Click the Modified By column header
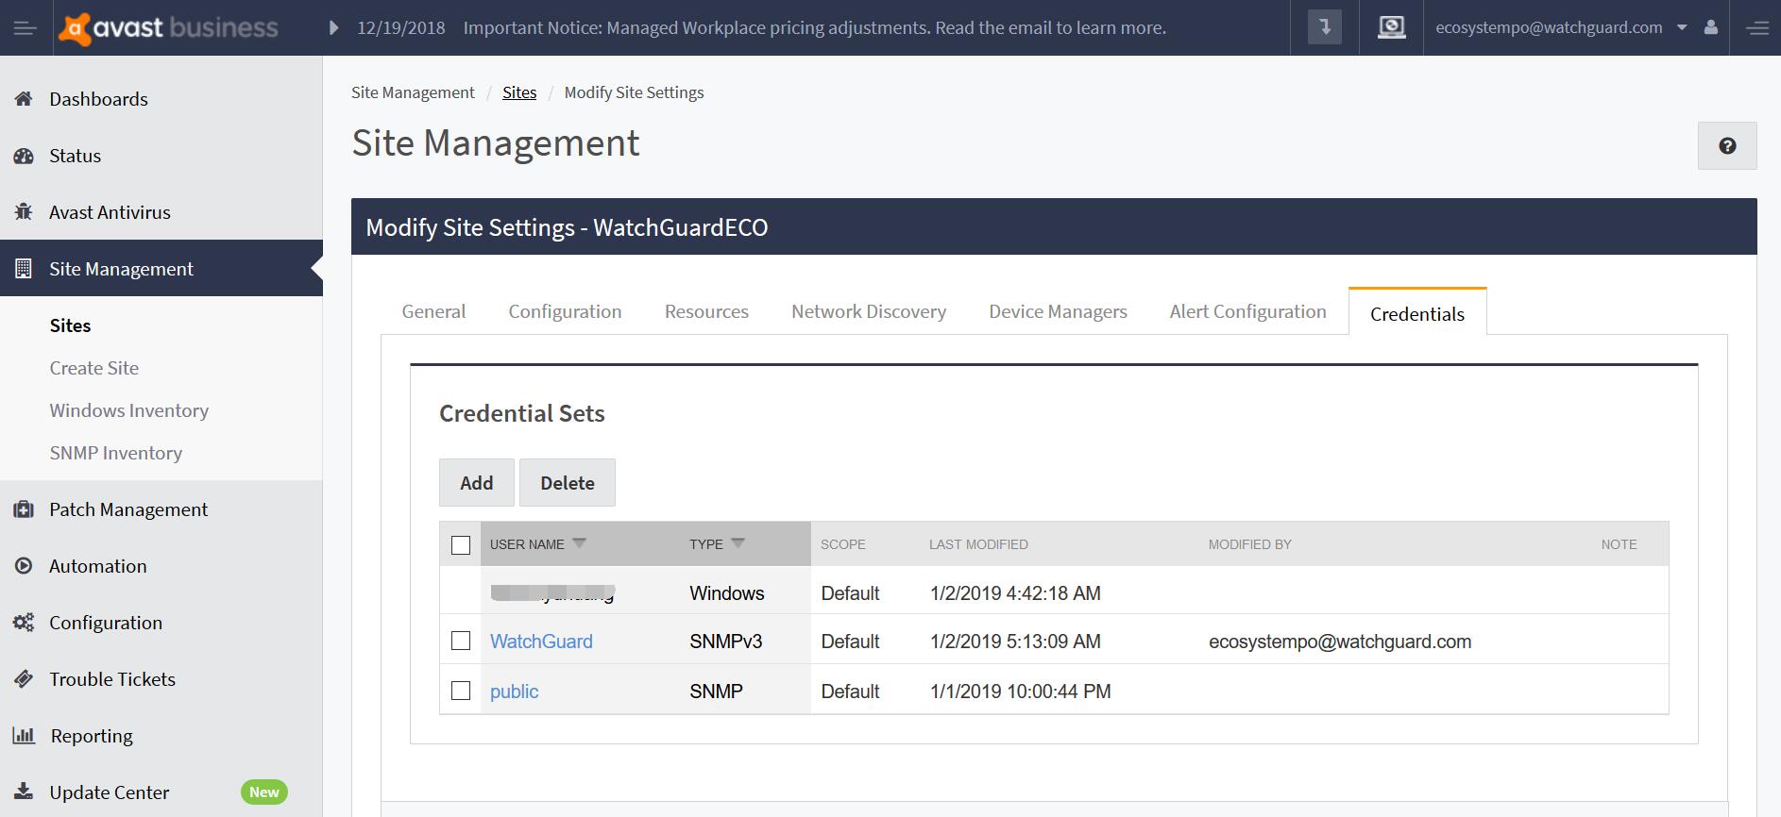This screenshot has width=1781, height=817. [1249, 544]
